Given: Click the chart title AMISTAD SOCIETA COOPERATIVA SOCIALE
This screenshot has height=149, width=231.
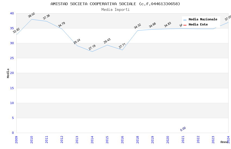Looking at the screenshot, I should 115,4.
